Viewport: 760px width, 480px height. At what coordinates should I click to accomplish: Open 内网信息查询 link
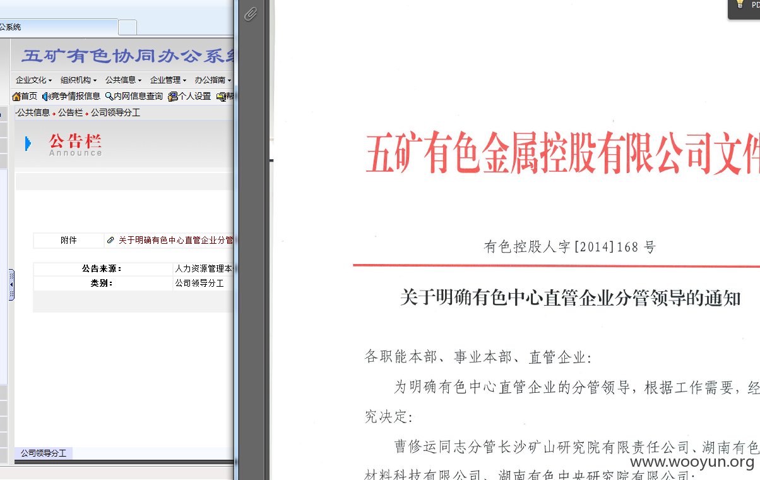(x=138, y=97)
